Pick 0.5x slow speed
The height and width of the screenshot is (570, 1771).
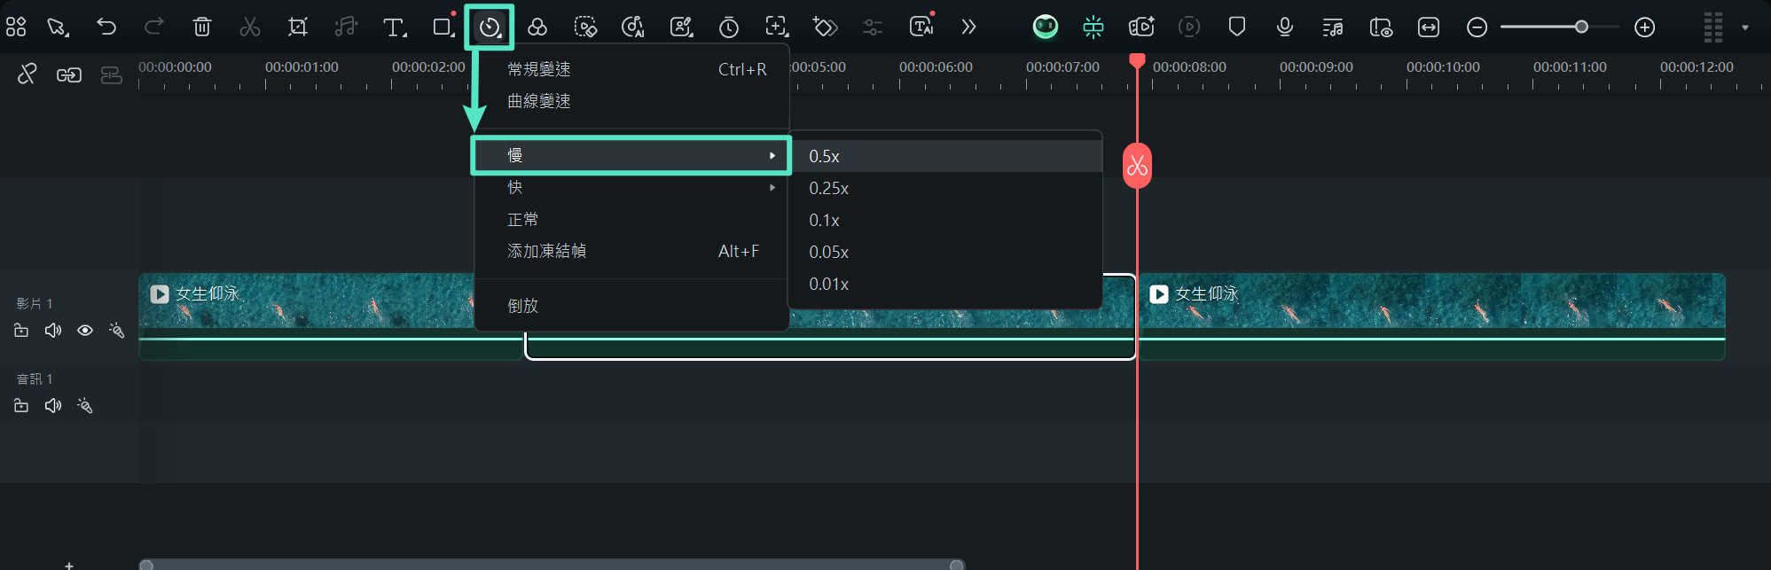[x=944, y=156]
